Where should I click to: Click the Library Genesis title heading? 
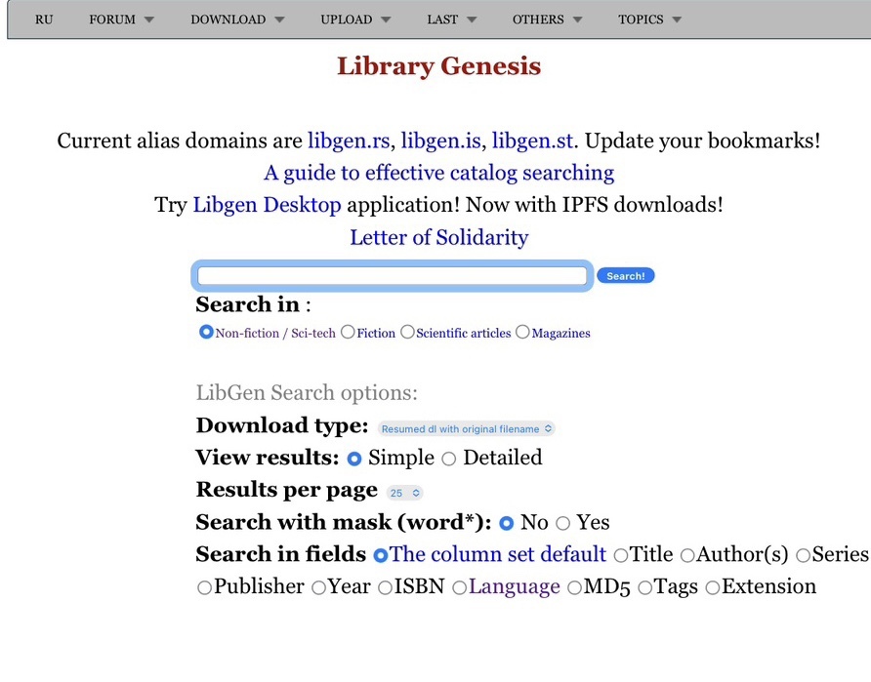[438, 66]
